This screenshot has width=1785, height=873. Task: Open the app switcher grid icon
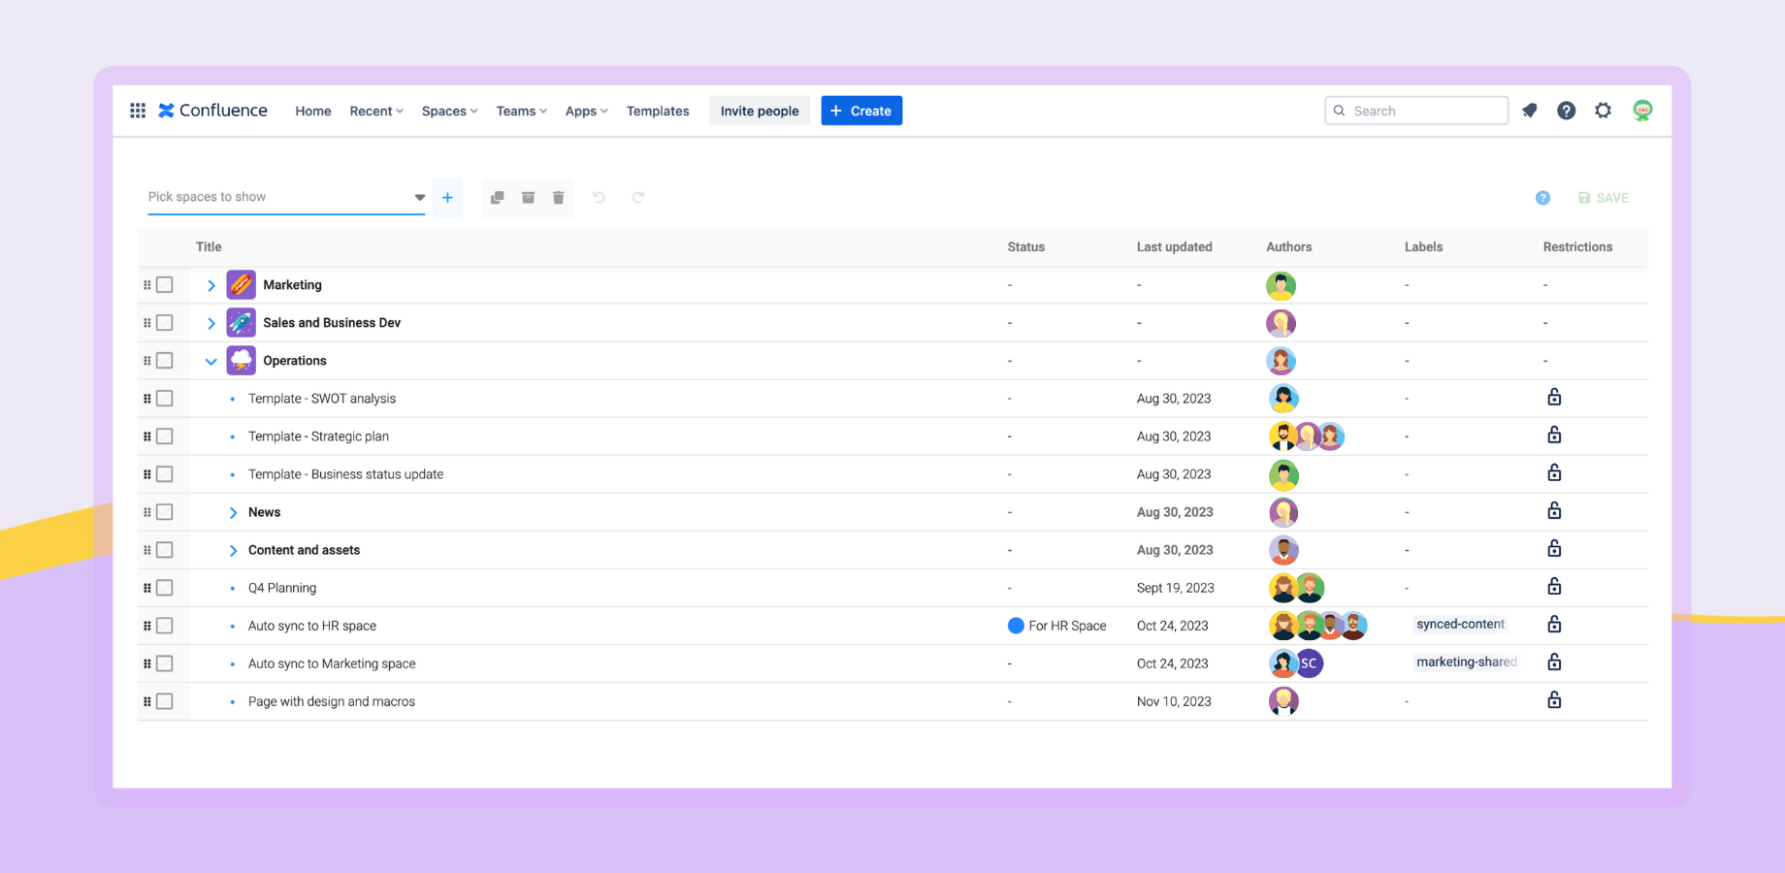[138, 111]
